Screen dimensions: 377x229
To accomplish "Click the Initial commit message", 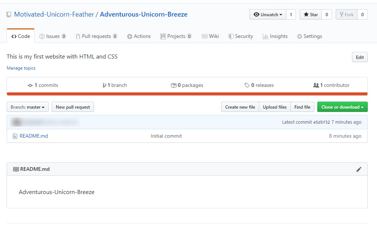I will 166,136.
